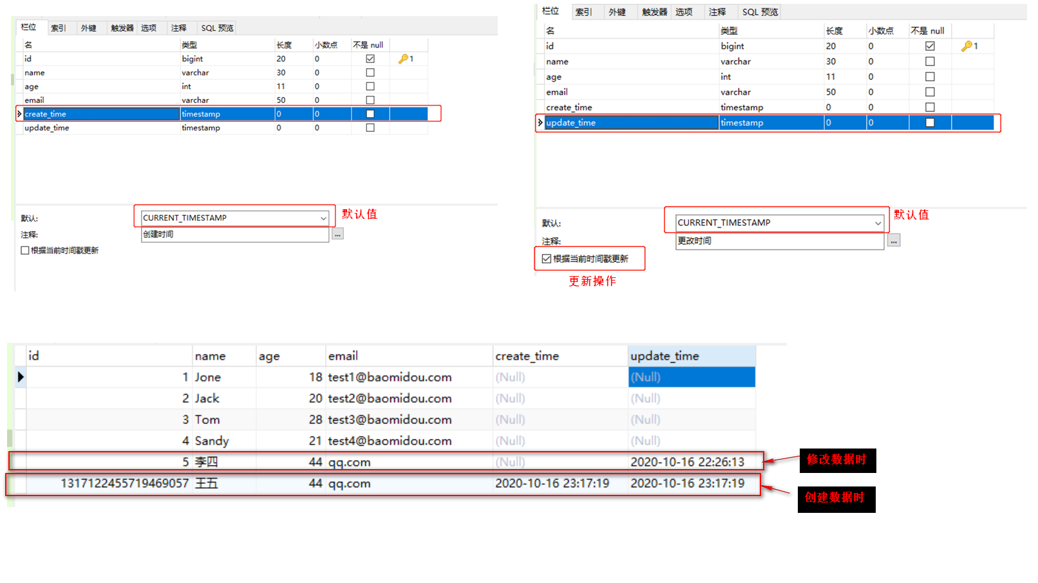1038x583 pixels.
Task: Click the row indicator arrow beside Jone row
Action: click(x=21, y=377)
